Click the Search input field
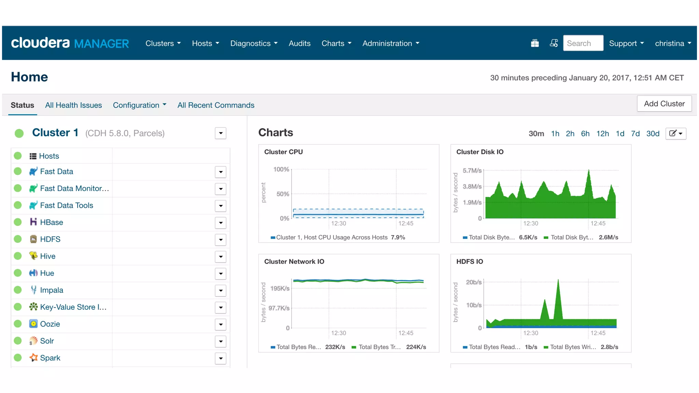 [583, 43]
